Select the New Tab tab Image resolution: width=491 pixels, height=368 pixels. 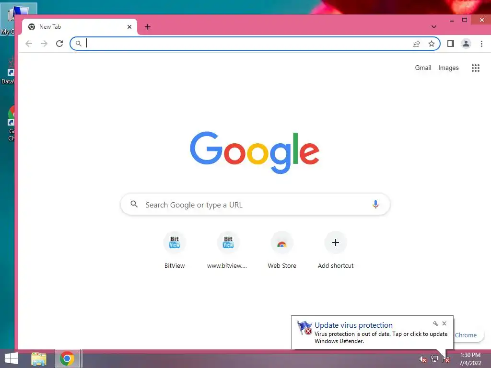coord(80,27)
